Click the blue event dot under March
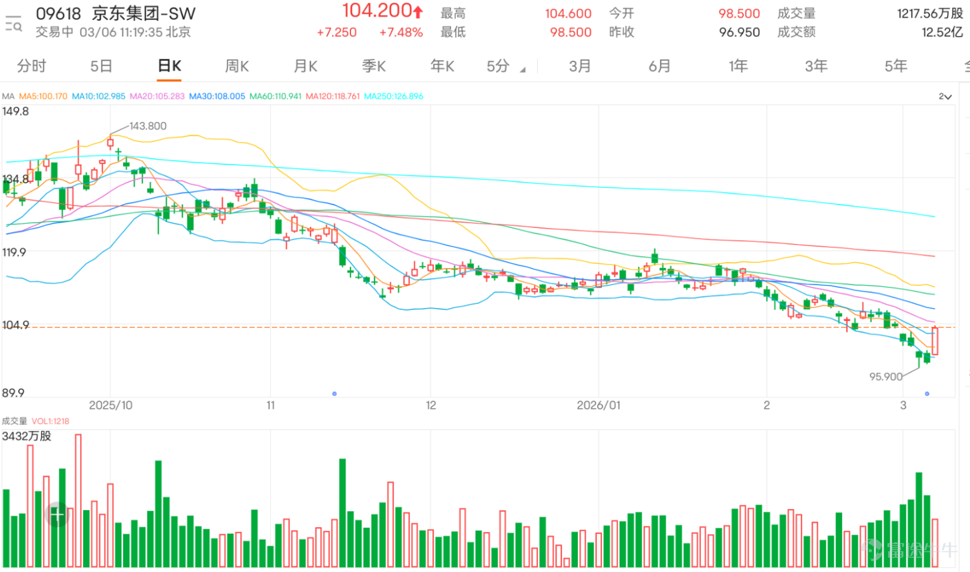Viewport: 970px width, 572px height. pyautogui.click(x=927, y=394)
